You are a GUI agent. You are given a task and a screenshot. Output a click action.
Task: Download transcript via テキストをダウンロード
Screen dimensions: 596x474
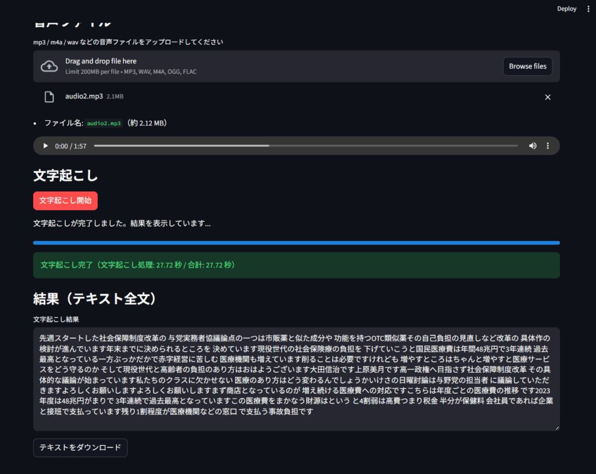(80, 447)
